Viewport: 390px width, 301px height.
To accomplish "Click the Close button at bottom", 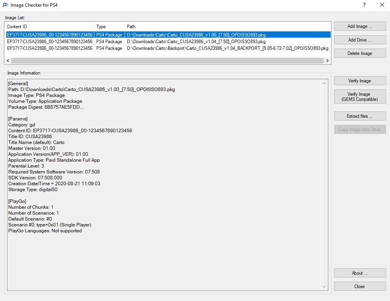I will pos(360,286).
